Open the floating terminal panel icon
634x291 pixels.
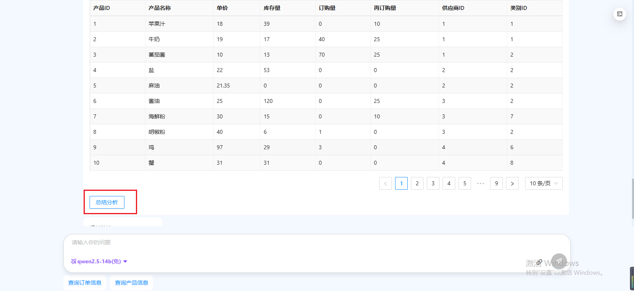coord(620,14)
